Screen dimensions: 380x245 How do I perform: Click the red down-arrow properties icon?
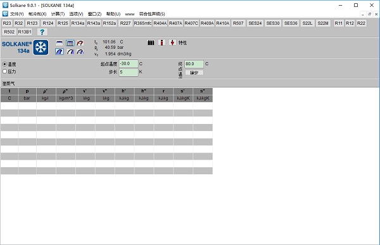coord(172,42)
